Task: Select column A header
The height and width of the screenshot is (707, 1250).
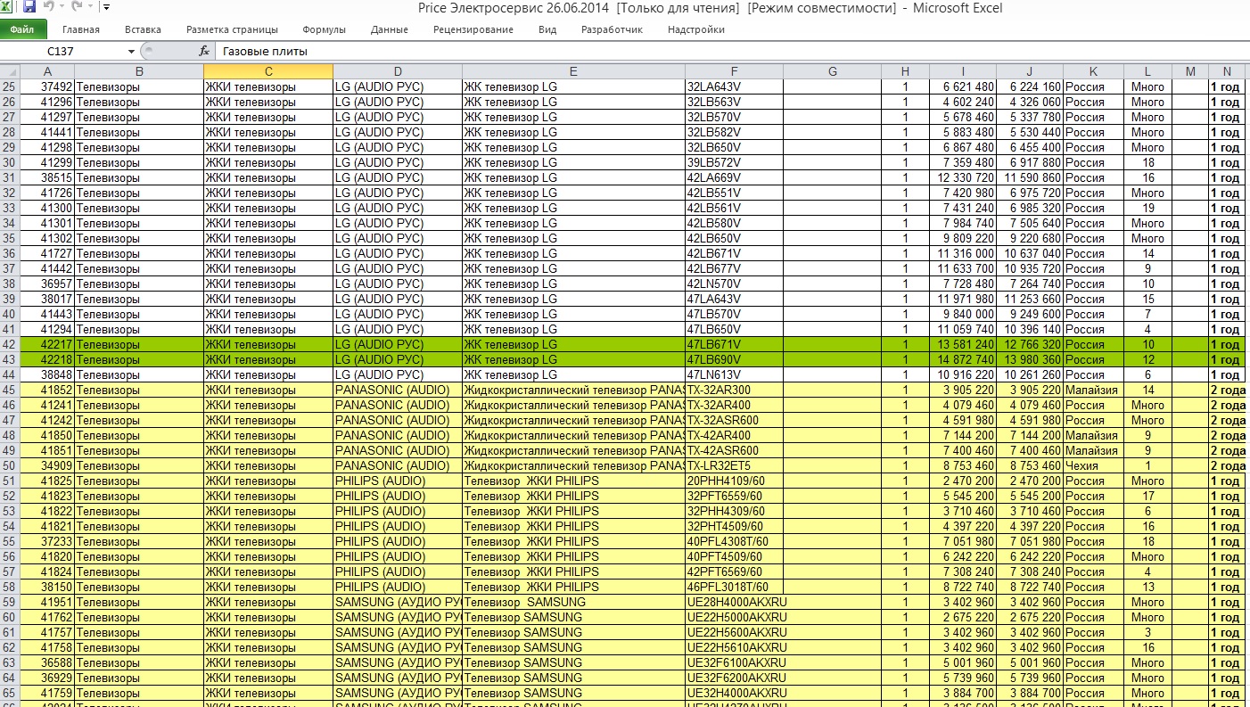Action: (46, 71)
